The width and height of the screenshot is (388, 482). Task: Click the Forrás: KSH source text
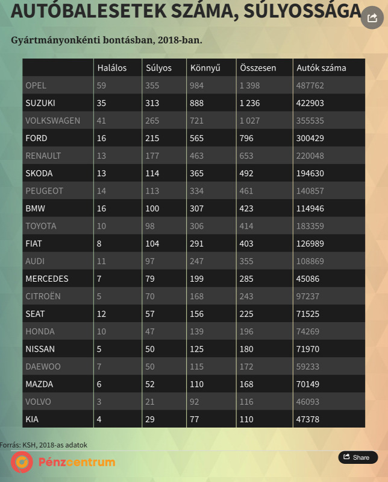click(x=43, y=445)
